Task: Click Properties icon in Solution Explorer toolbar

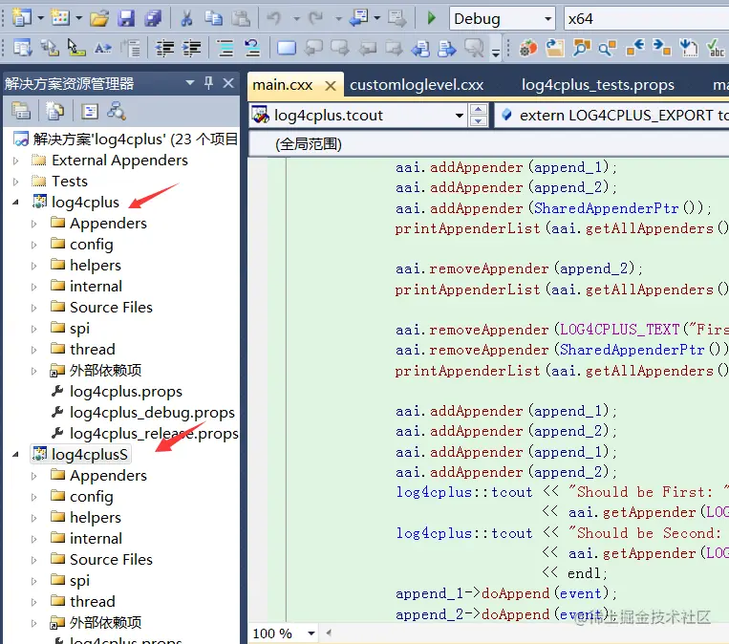Action: tap(21, 111)
